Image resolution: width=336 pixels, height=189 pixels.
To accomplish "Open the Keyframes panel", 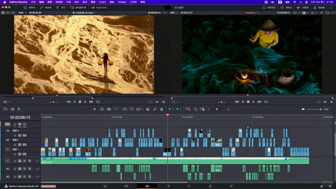I will point(99,8).
